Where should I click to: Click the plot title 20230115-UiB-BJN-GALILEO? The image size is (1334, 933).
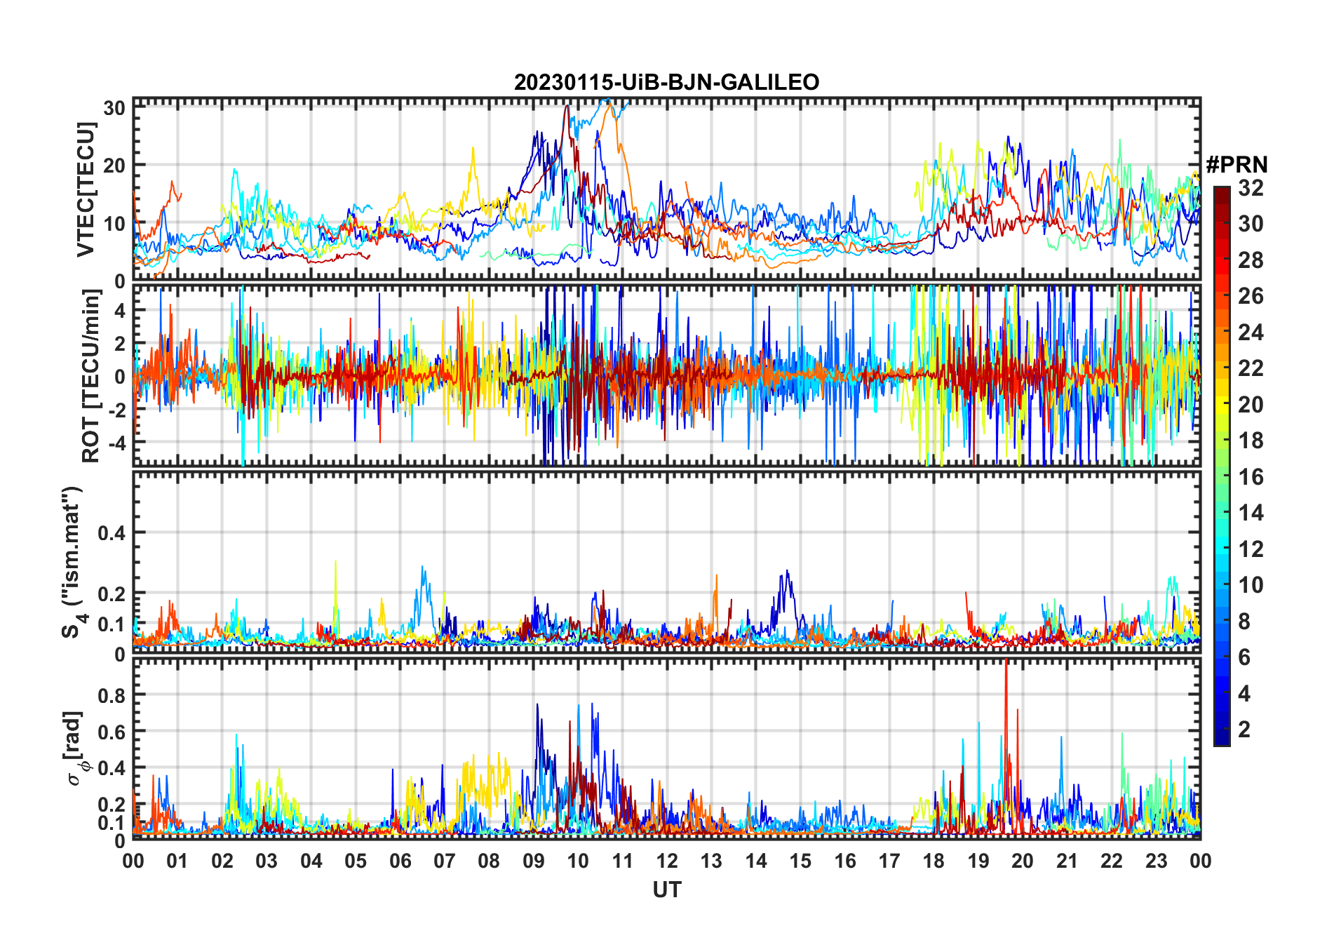666,82
